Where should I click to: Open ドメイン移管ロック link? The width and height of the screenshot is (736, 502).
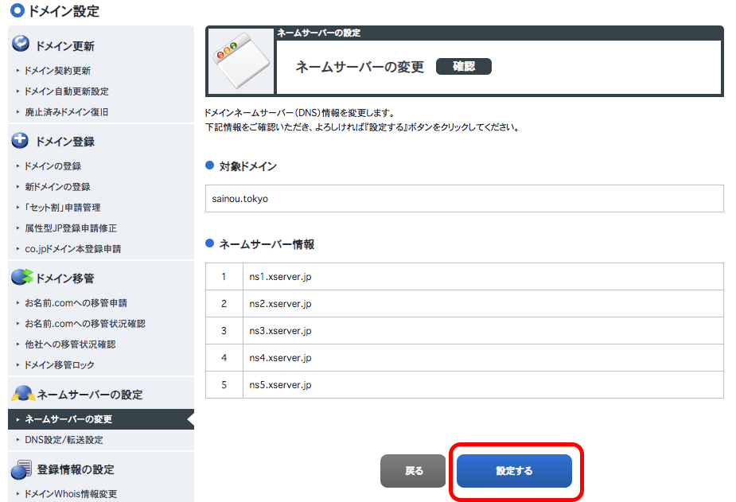(x=59, y=365)
